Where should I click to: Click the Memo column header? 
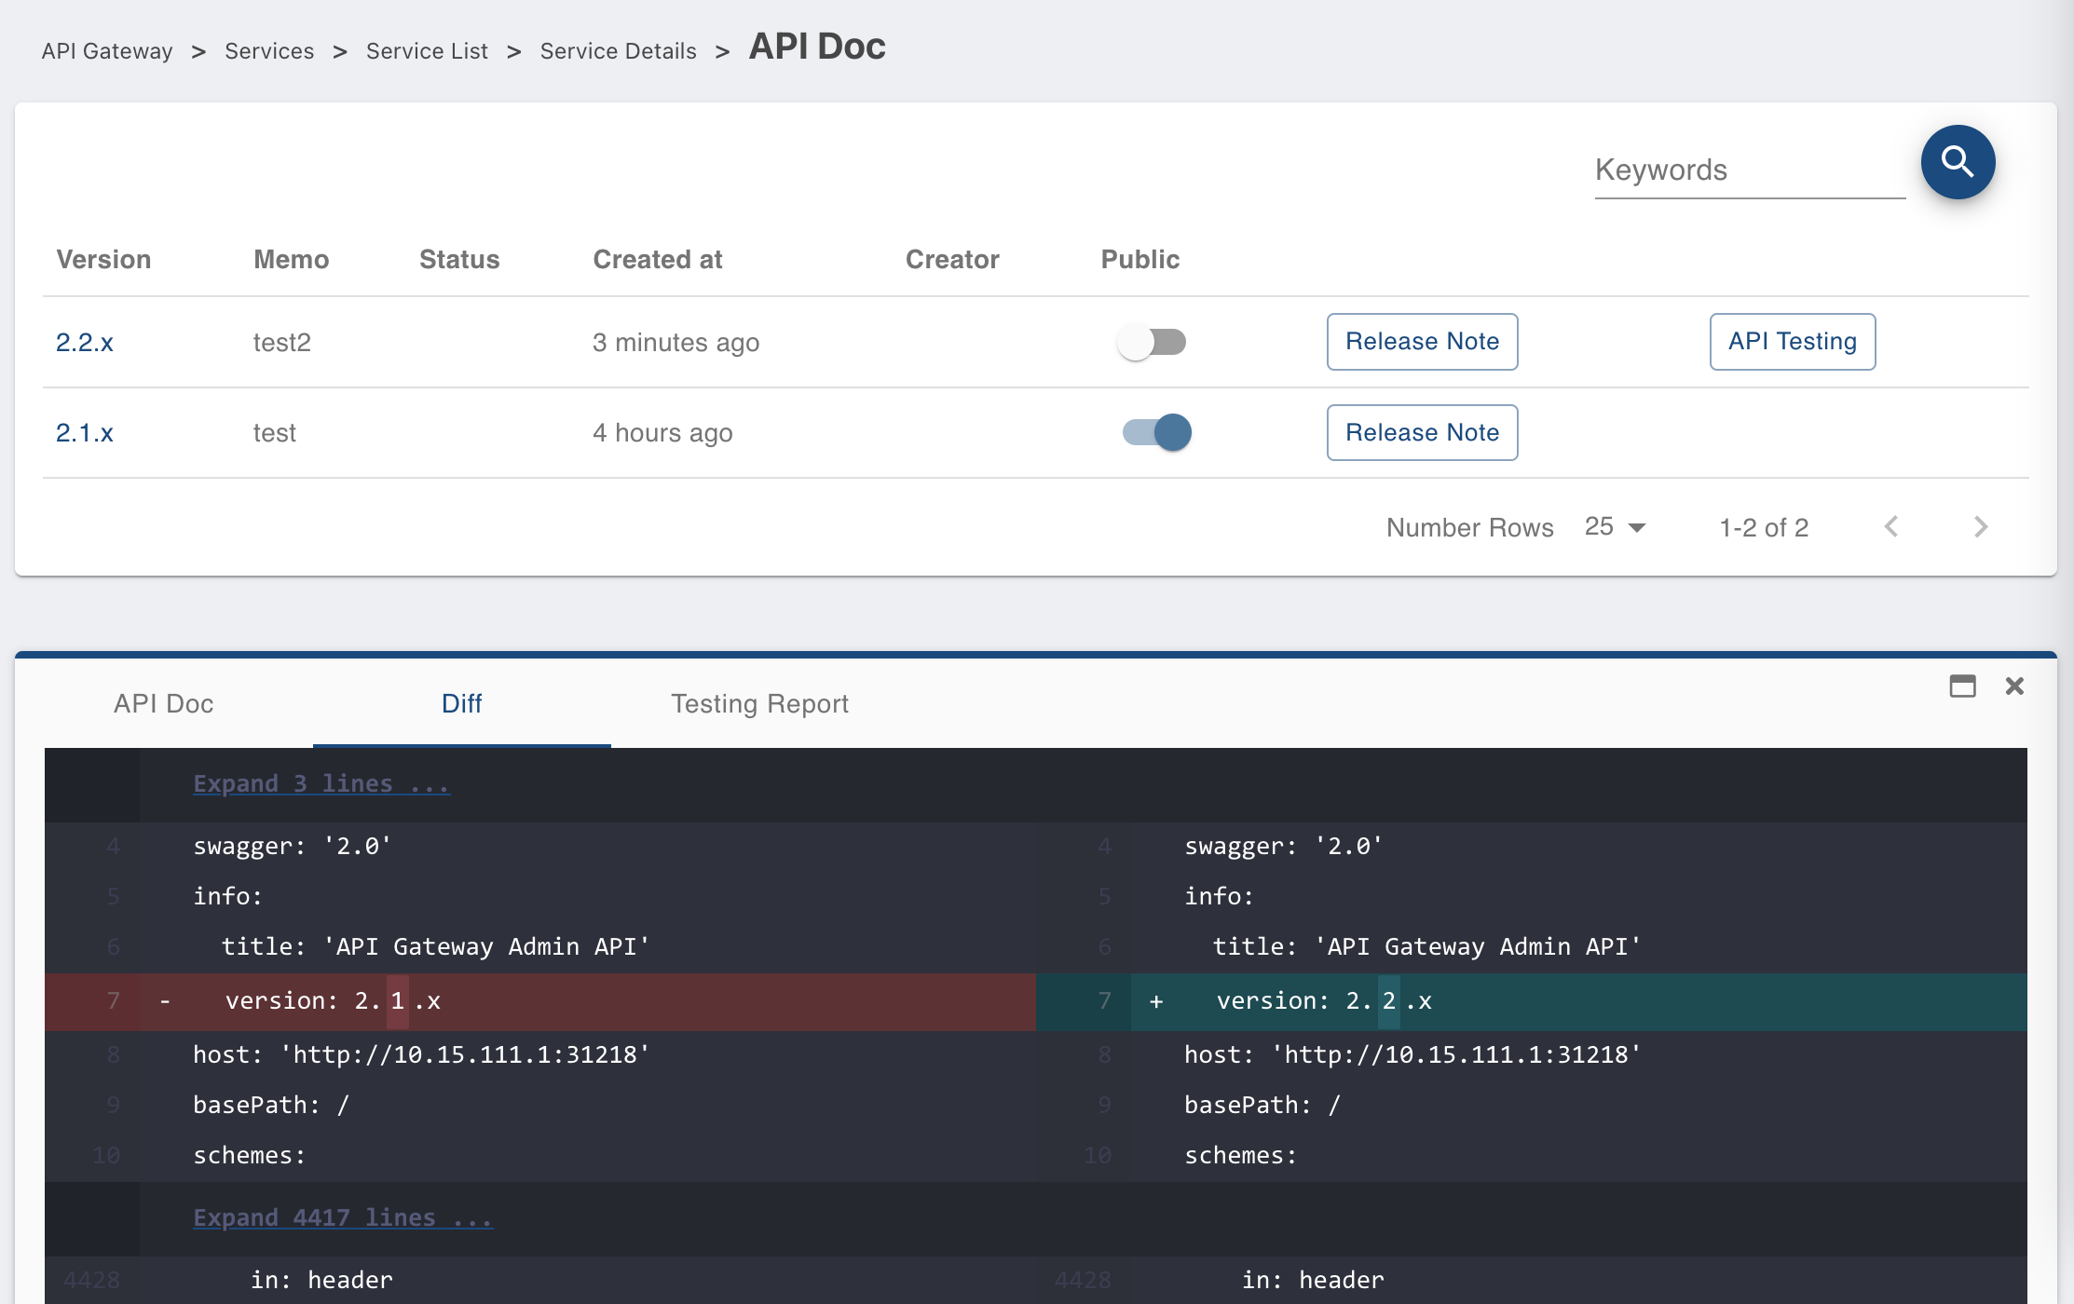[x=291, y=259]
